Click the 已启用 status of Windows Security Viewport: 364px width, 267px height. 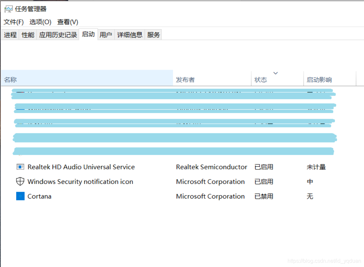(x=264, y=181)
